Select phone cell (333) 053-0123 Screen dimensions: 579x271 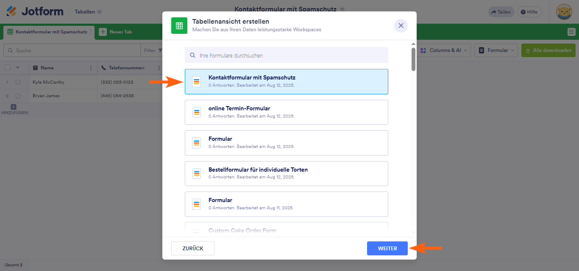click(130, 82)
